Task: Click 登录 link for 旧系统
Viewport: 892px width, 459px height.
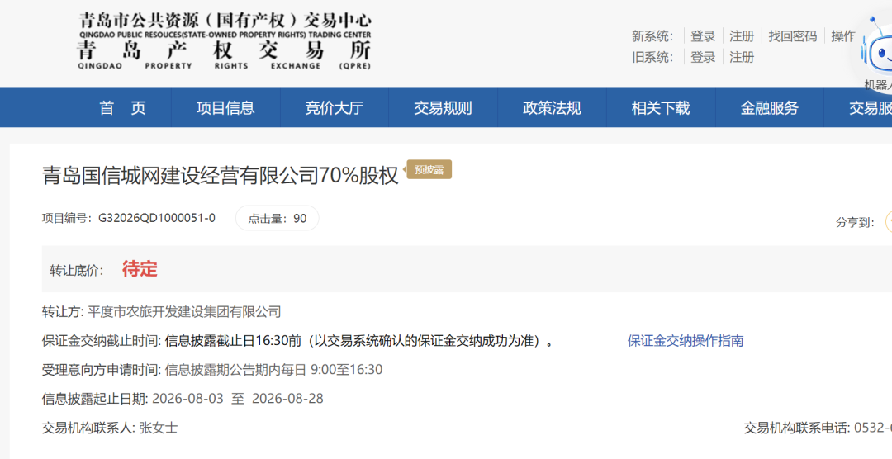Action: [703, 58]
